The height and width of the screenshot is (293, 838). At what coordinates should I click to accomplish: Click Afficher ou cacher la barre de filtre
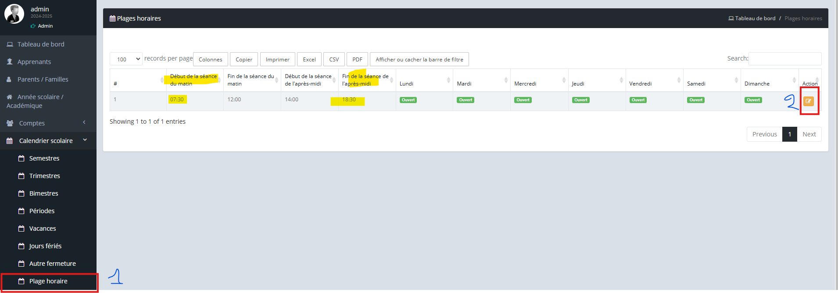(419, 59)
